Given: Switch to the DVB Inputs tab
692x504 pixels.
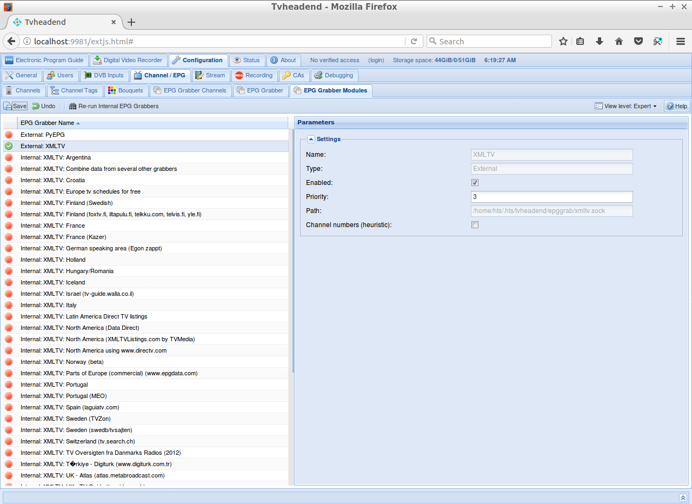Looking at the screenshot, I should pos(104,75).
